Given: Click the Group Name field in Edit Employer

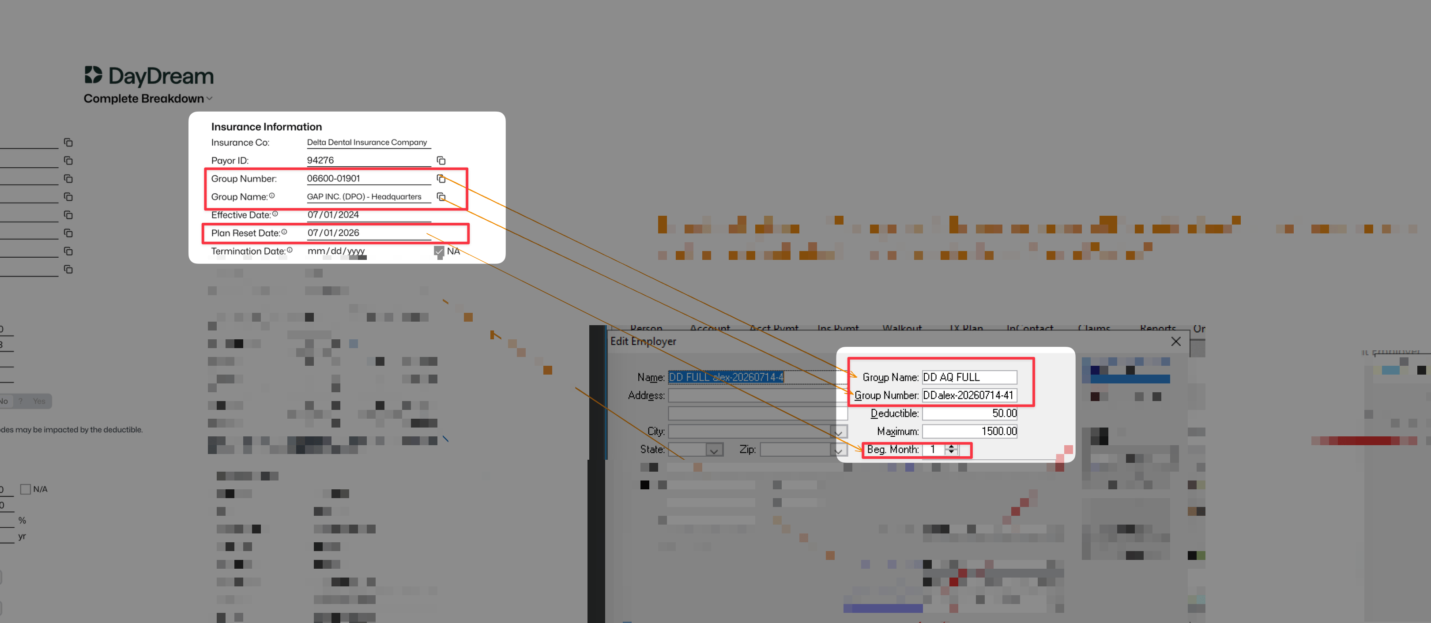Looking at the screenshot, I should click(969, 377).
